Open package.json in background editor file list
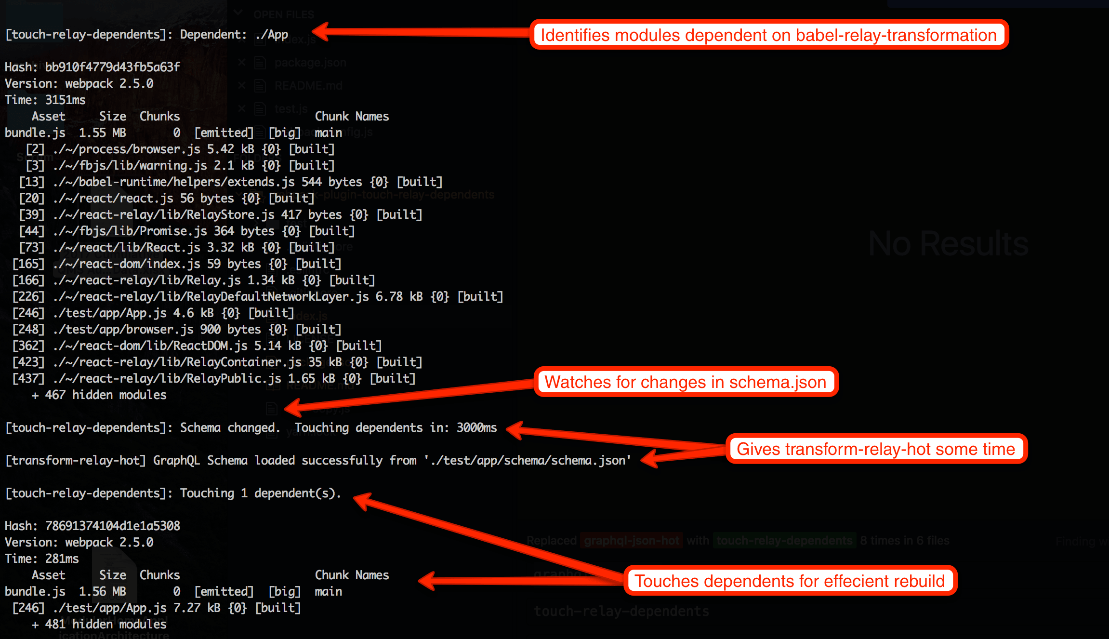The width and height of the screenshot is (1109, 639). (x=310, y=63)
